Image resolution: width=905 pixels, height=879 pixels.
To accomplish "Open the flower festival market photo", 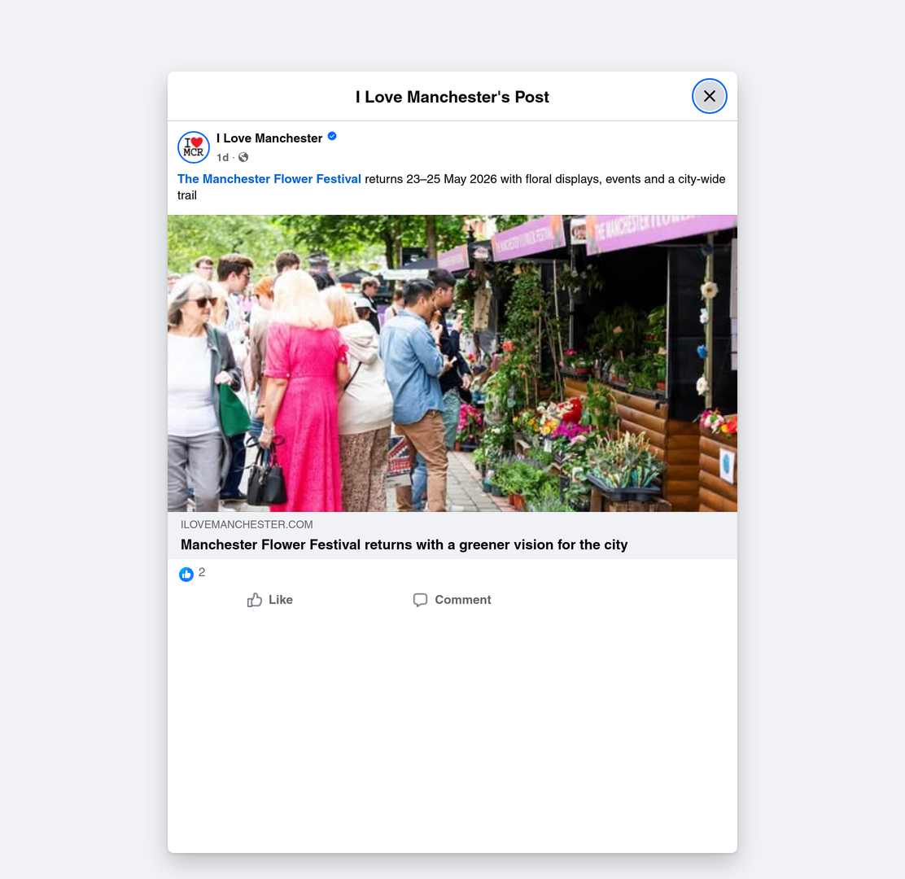I will [x=452, y=363].
